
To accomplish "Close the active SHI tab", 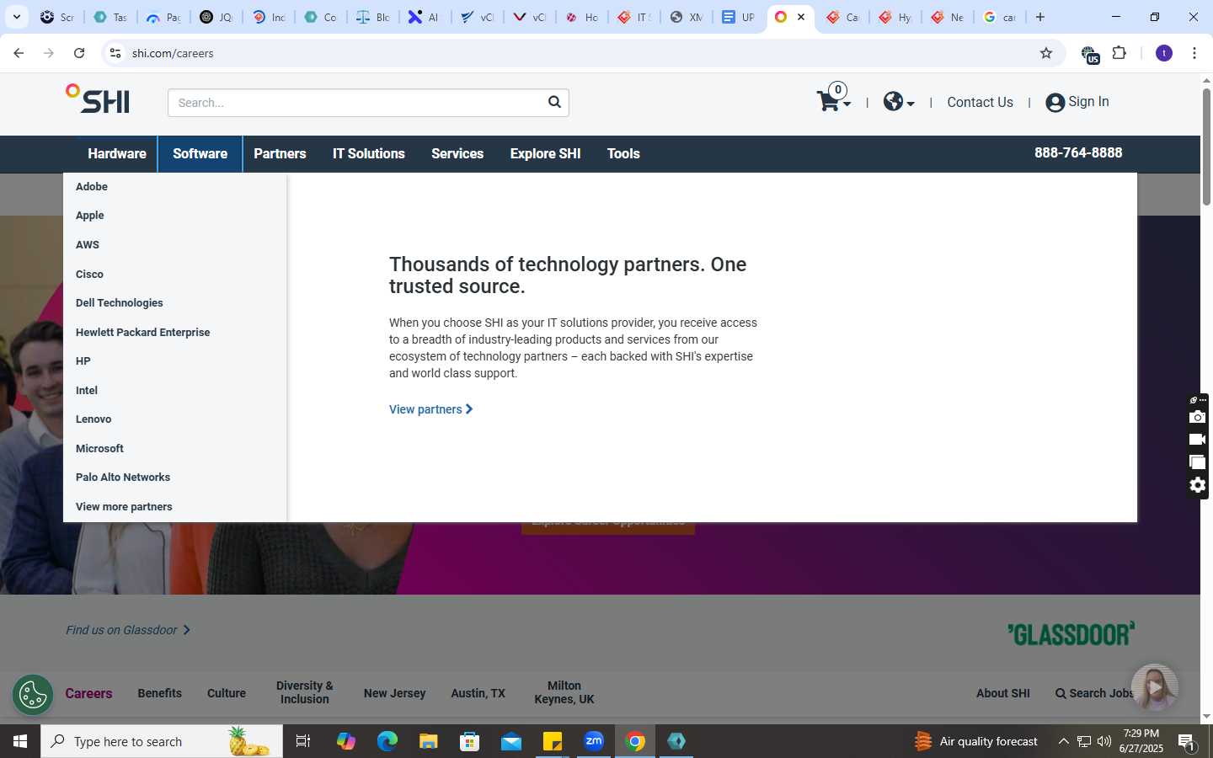I will 801,17.
